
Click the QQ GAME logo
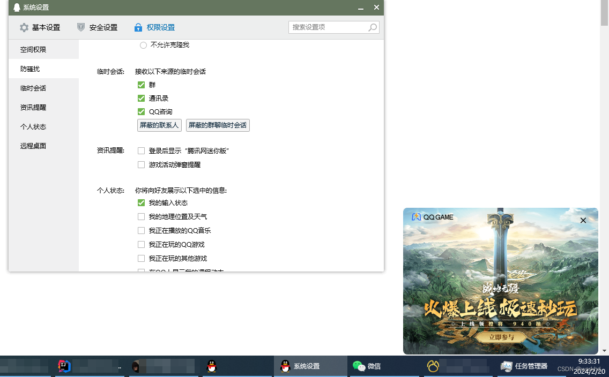tap(433, 217)
